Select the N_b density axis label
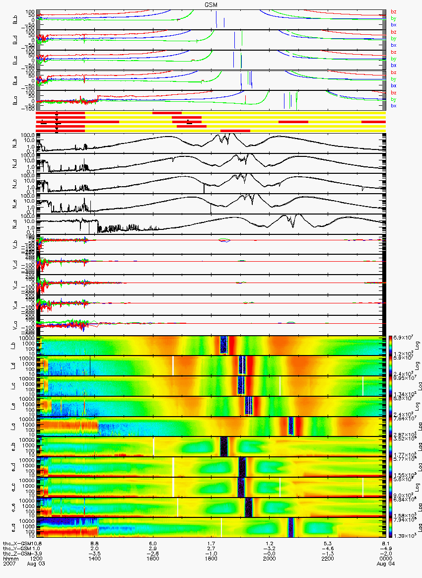Viewport: 422px width, 578px height. 15,143
